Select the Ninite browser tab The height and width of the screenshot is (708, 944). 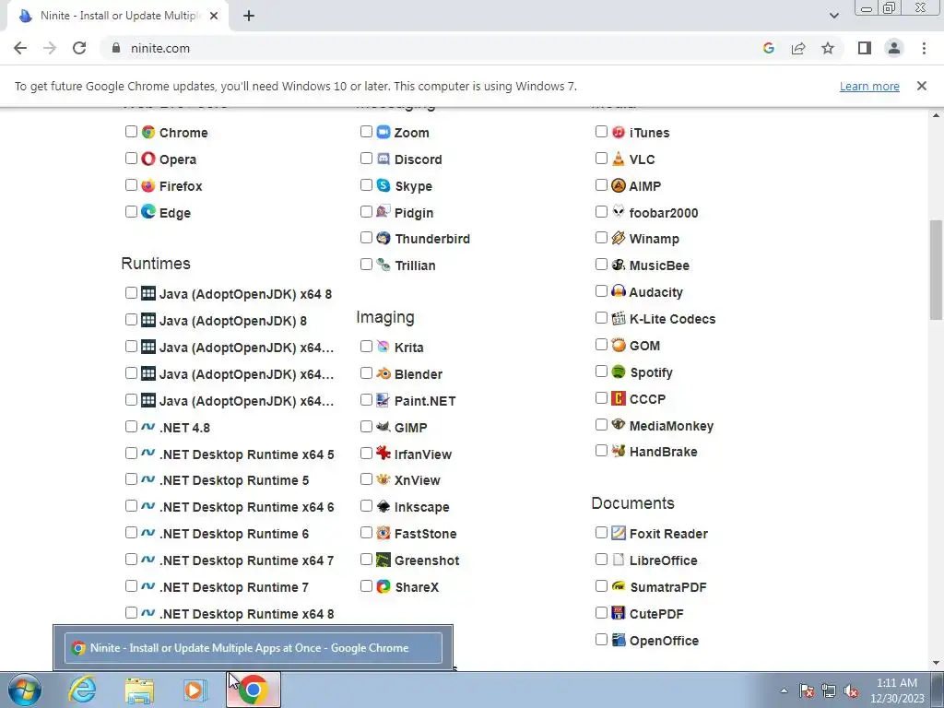pos(117,17)
